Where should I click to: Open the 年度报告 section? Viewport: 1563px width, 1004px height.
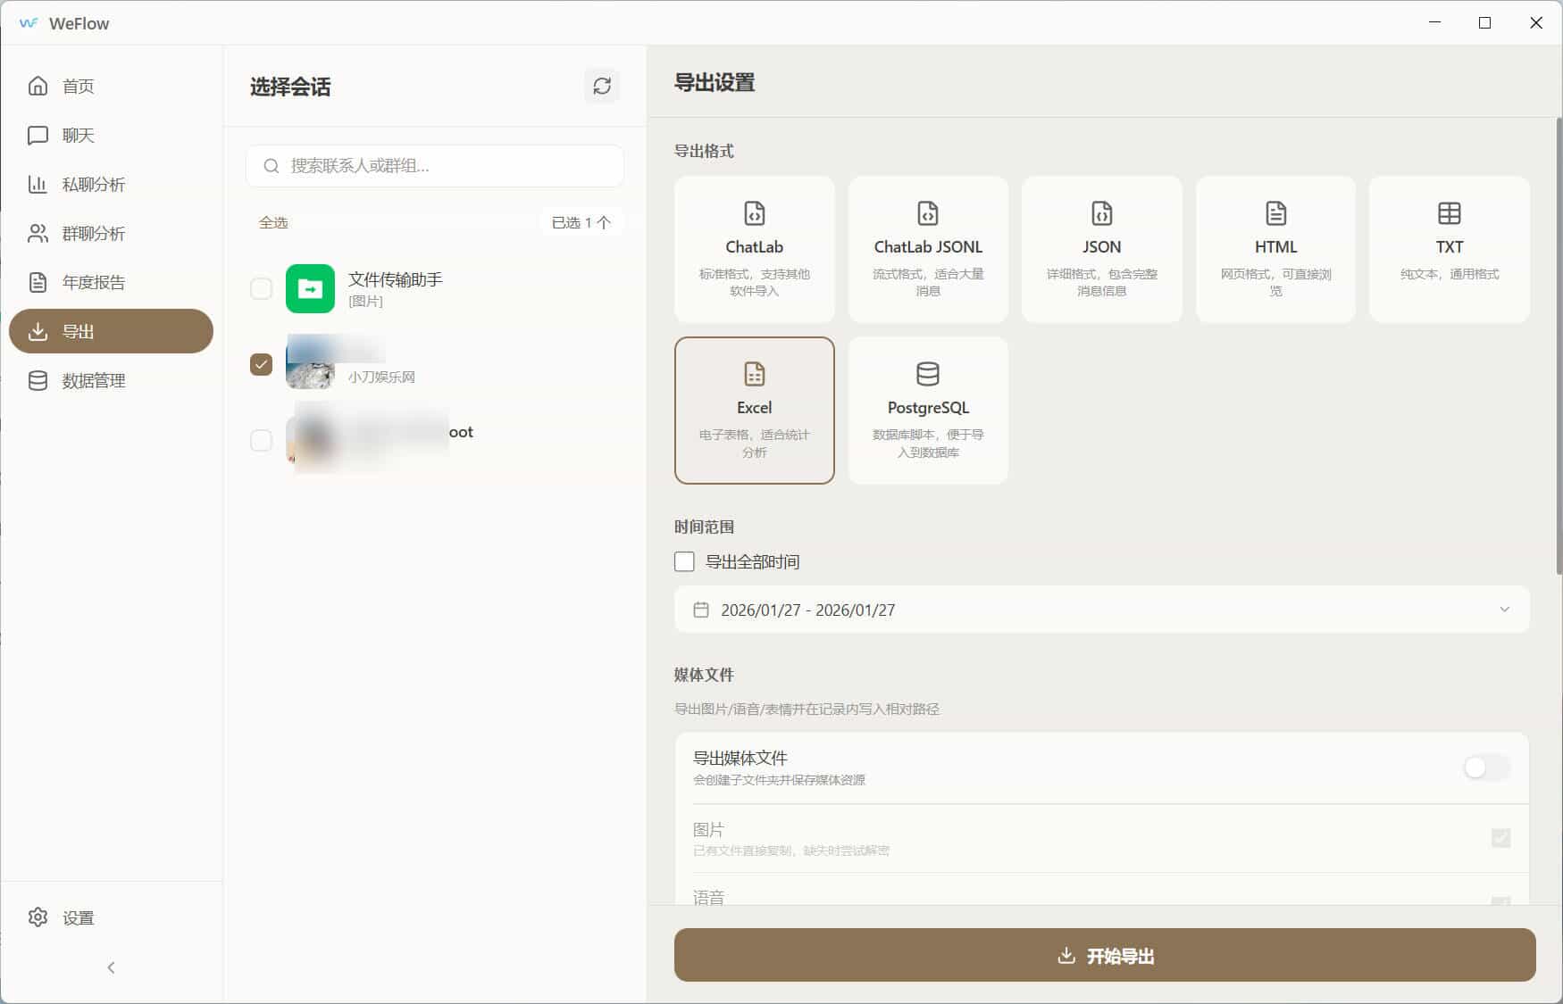coord(95,282)
